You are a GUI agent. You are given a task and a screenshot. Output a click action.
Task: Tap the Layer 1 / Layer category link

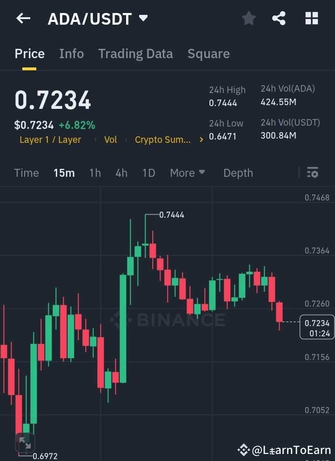50,139
